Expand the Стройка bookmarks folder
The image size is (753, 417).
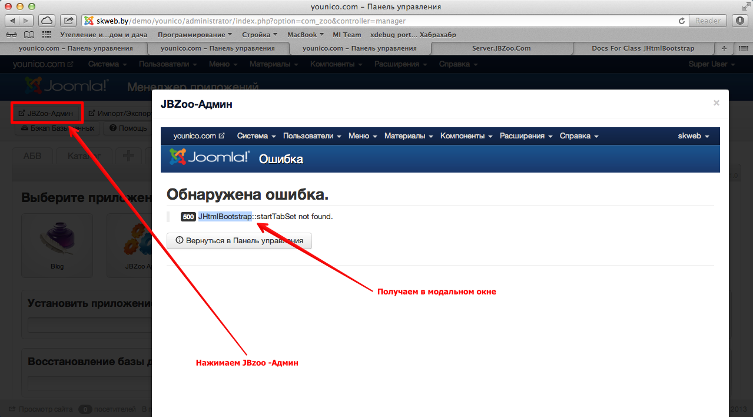[260, 35]
